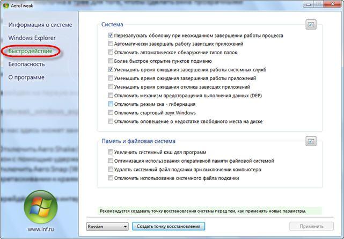Minimize the AeroTweak window
The width and height of the screenshot is (344, 239).
[x=309, y=4]
